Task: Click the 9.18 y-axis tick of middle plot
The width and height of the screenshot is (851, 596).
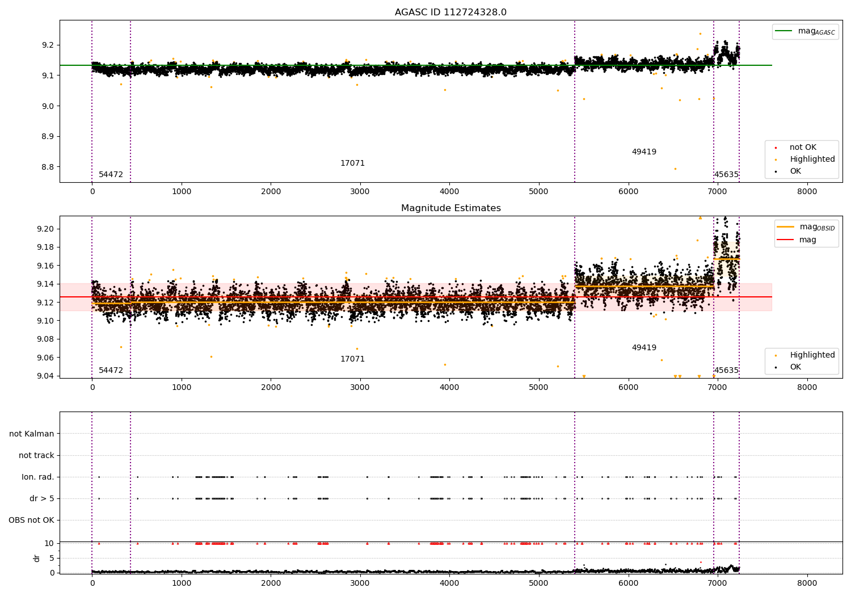Action: click(45, 247)
